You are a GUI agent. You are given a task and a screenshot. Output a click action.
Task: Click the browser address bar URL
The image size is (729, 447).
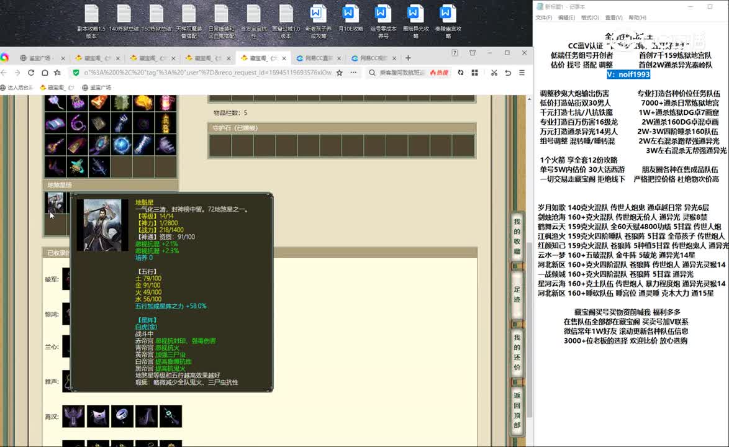pyautogui.click(x=208, y=73)
